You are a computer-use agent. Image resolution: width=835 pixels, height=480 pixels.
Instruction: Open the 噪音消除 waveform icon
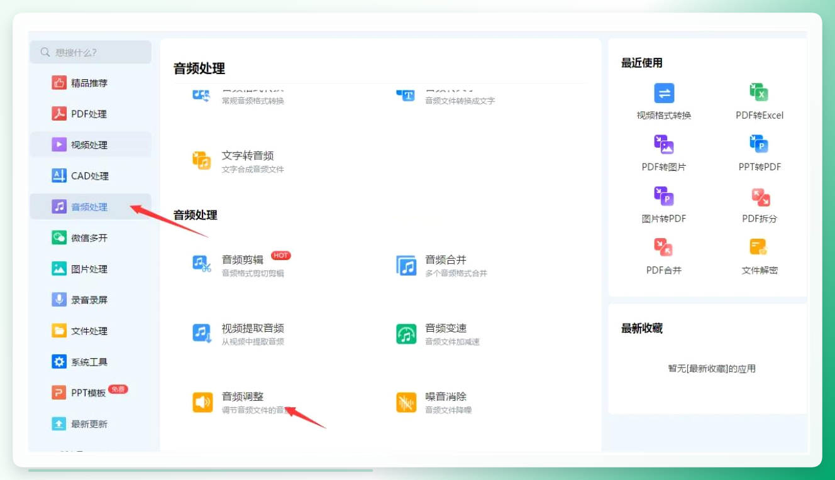(x=406, y=402)
